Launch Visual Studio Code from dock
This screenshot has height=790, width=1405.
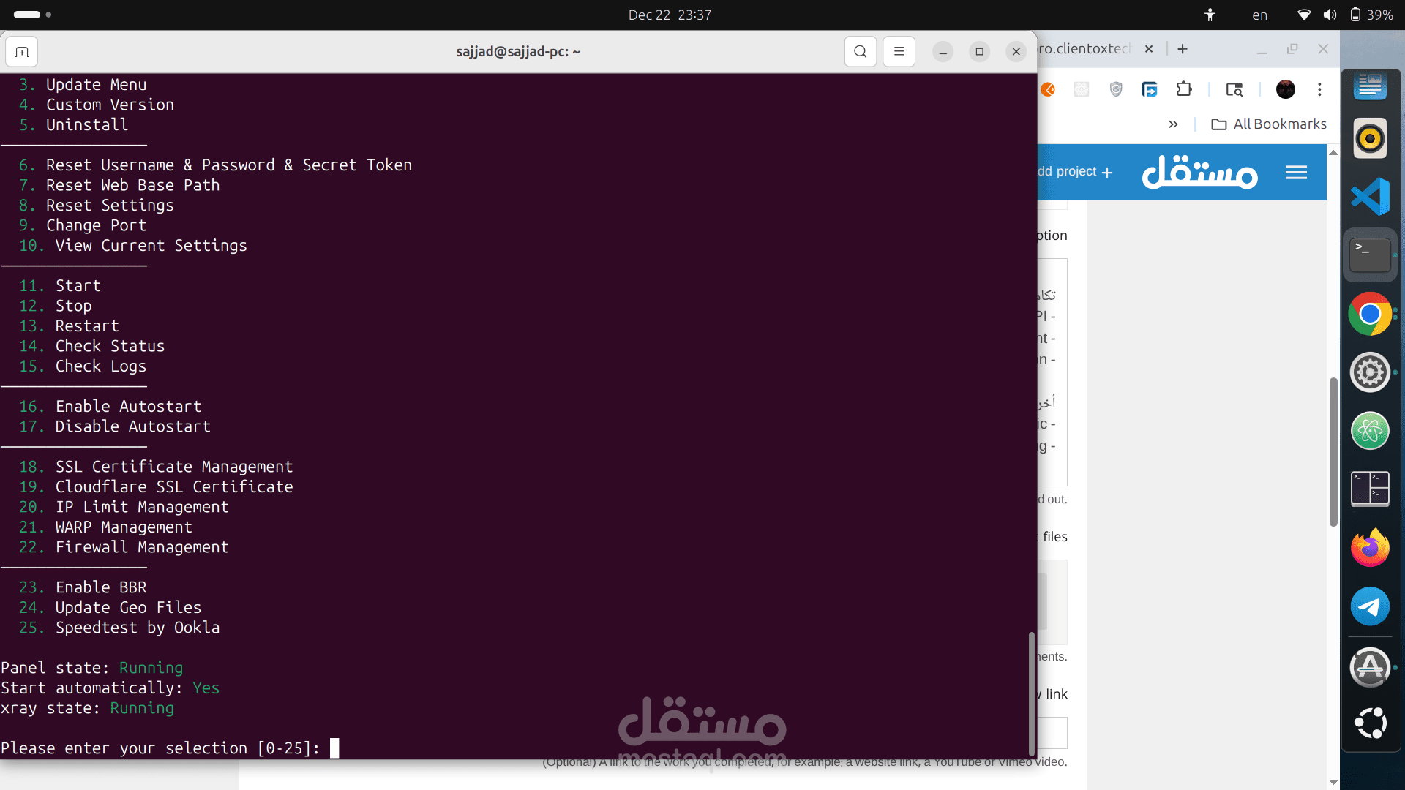pos(1370,196)
